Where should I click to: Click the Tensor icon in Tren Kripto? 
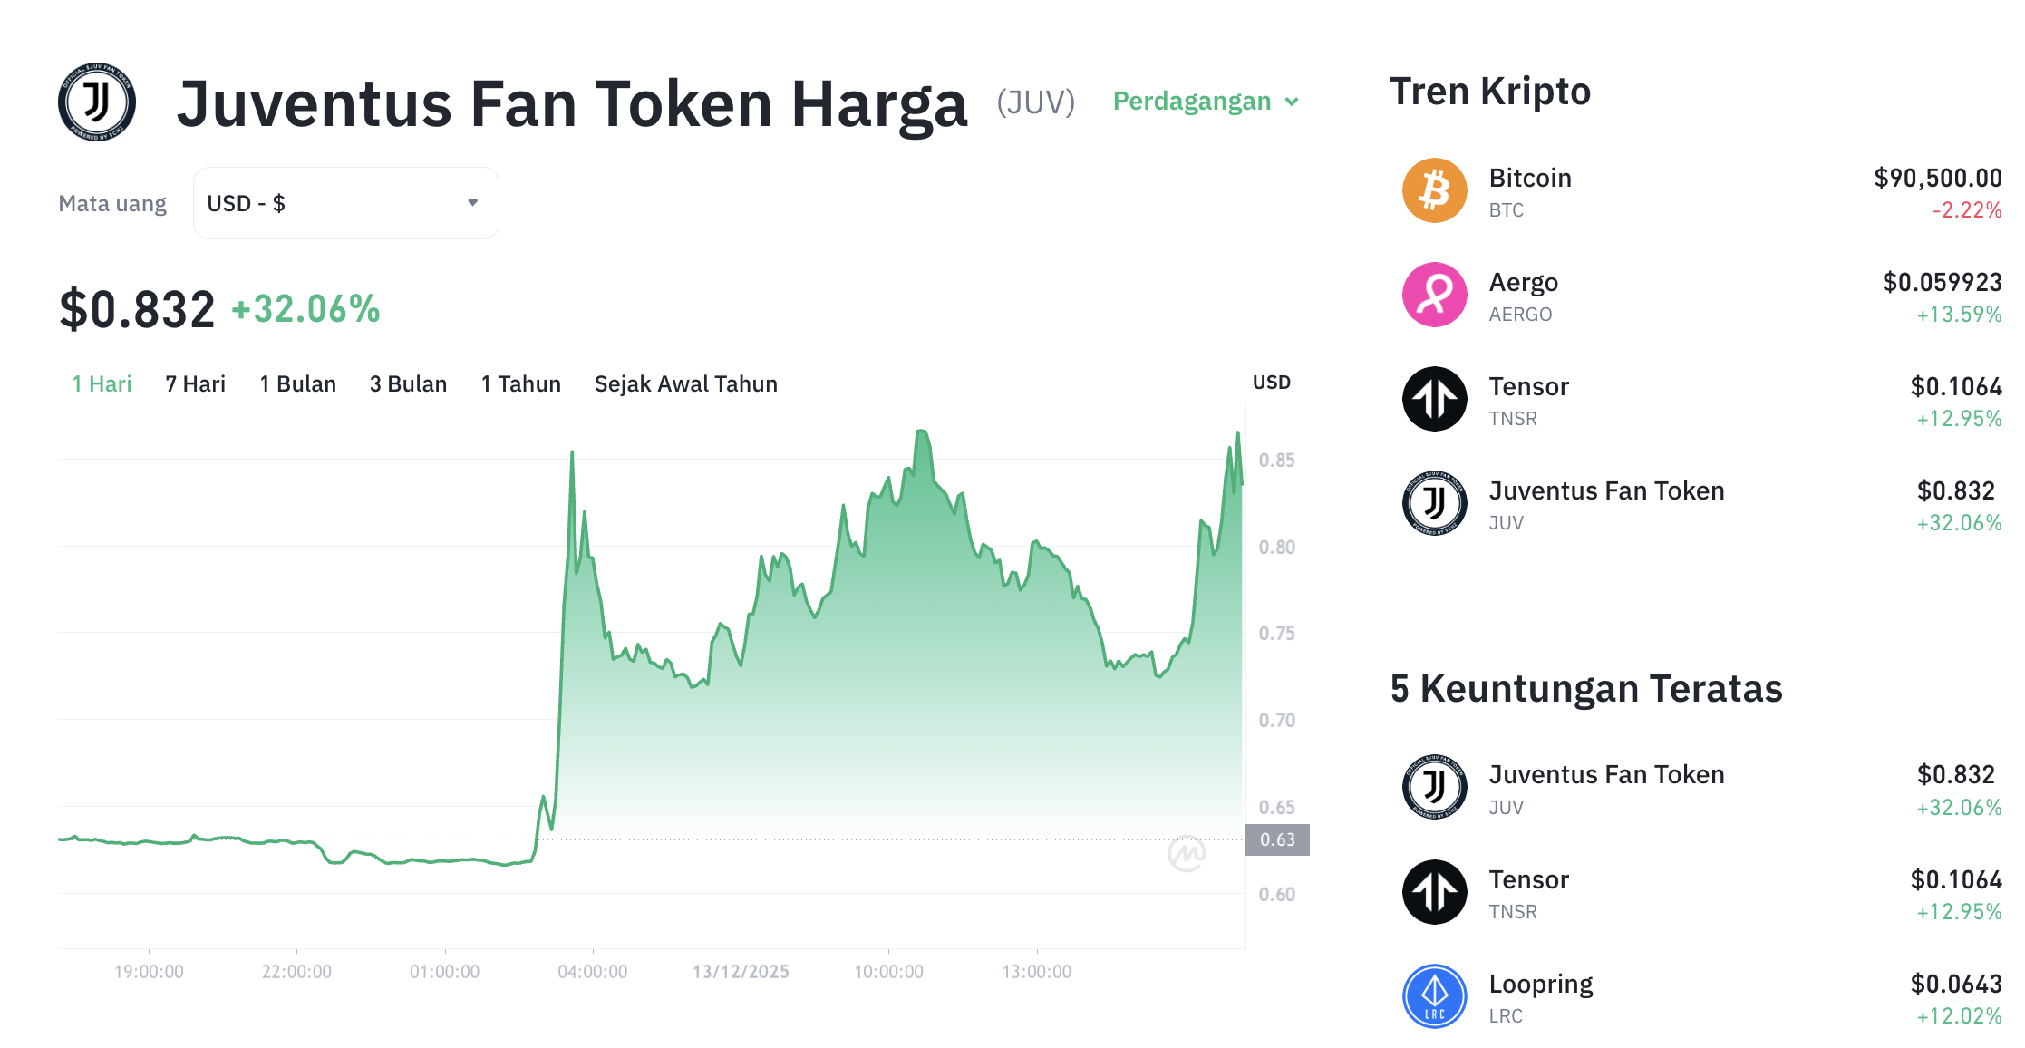1434,398
